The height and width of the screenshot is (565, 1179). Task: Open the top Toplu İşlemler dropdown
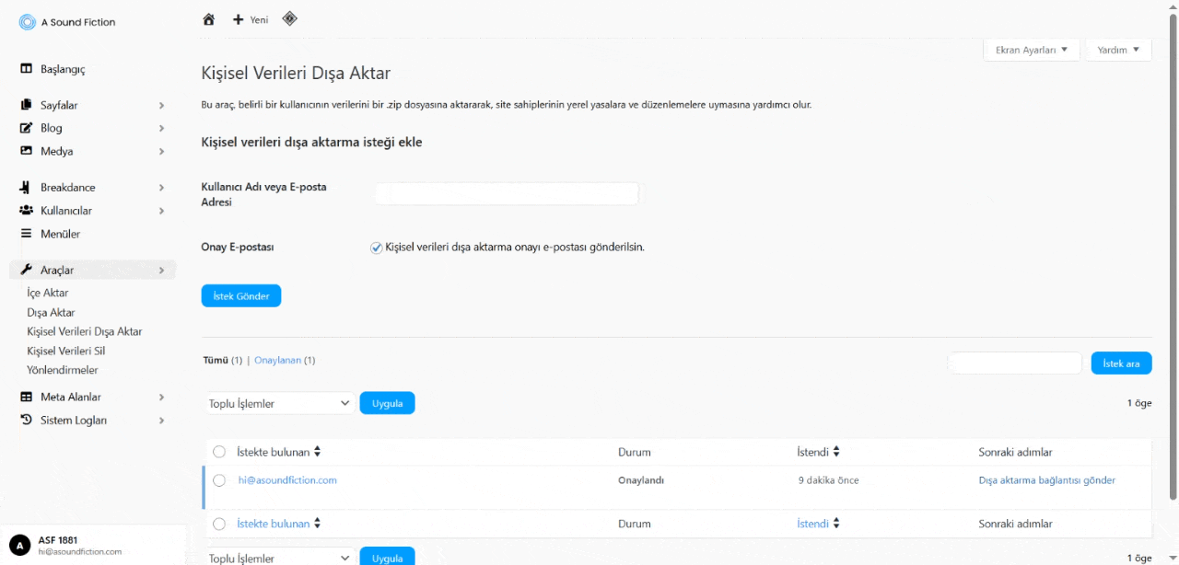click(280, 403)
